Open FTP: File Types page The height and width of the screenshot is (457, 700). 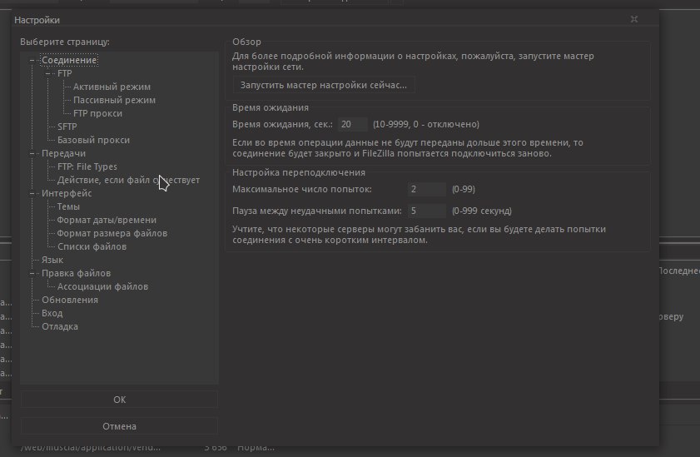click(87, 166)
